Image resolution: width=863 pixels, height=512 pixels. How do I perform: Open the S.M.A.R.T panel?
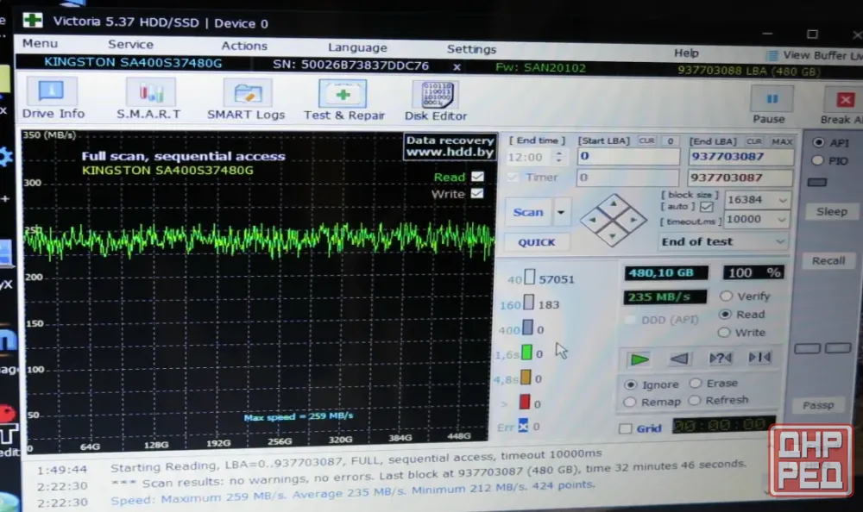tap(148, 99)
